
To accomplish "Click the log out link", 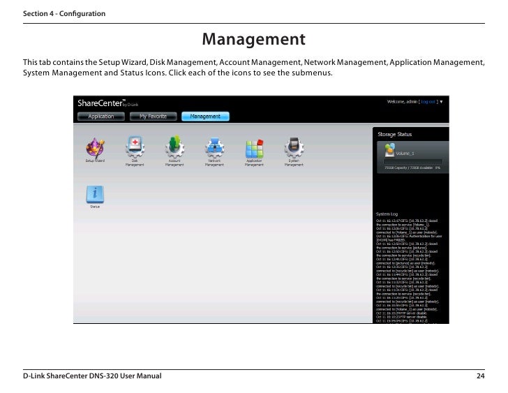I will (428, 102).
